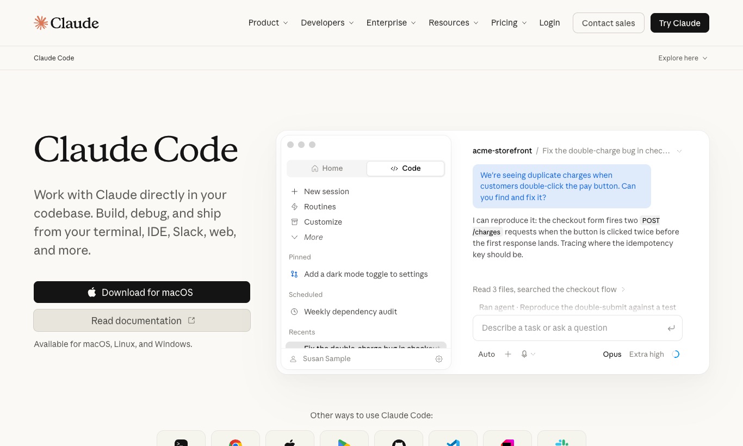743x446 pixels.
Task: Click Login in the top navigation
Action: [549, 23]
